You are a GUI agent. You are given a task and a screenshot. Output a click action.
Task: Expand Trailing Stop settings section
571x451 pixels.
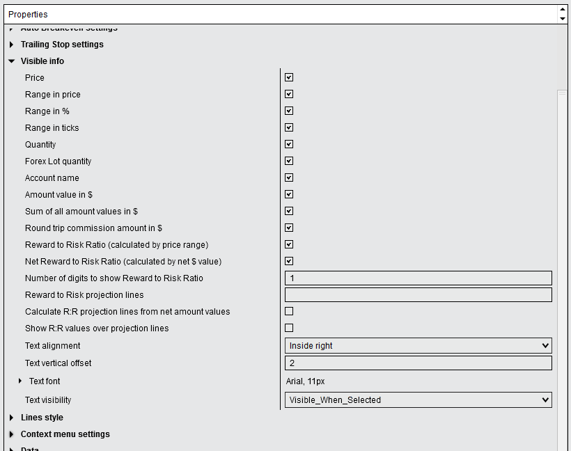(x=11, y=45)
